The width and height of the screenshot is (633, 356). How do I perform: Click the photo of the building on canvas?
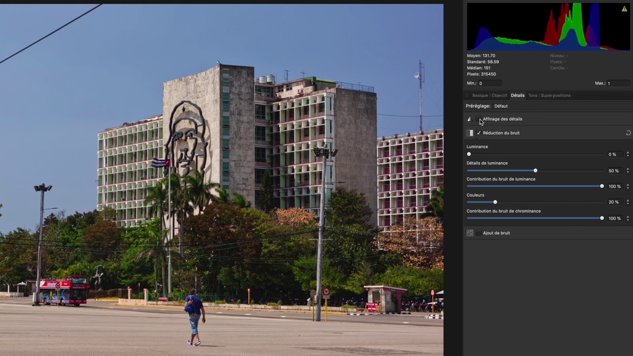pyautogui.click(x=222, y=180)
